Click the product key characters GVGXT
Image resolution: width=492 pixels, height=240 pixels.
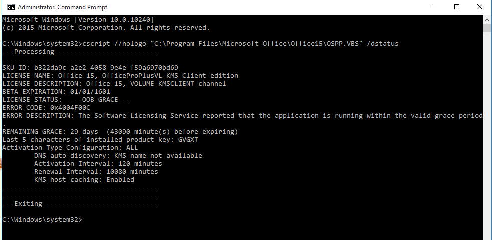tap(188, 139)
